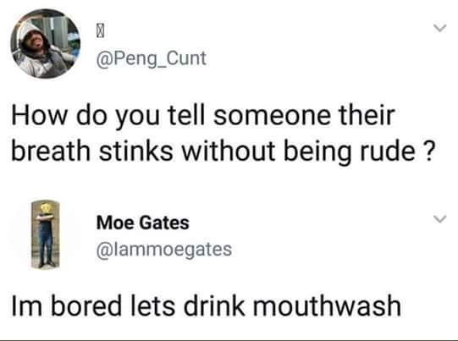Show more options for the top tweet
The width and height of the screenshot is (458, 341).
[440, 28]
